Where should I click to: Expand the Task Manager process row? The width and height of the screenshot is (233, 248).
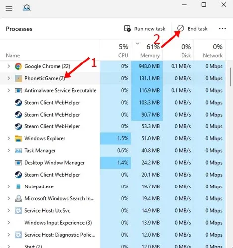coord(9,150)
